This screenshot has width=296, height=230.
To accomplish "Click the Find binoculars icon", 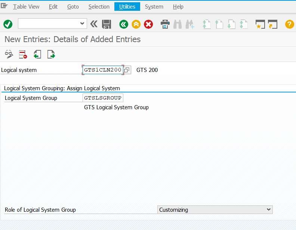I will [178, 24].
